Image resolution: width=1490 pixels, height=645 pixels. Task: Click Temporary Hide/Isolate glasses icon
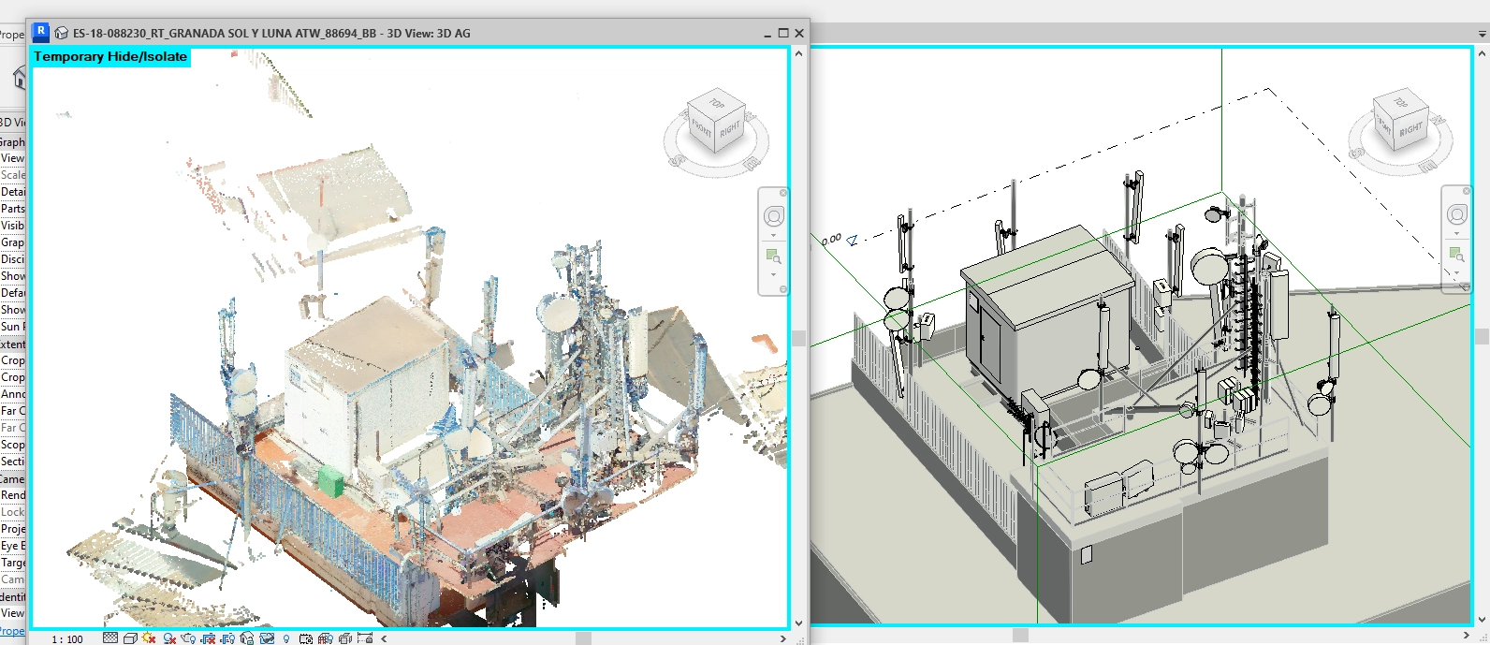[x=267, y=638]
